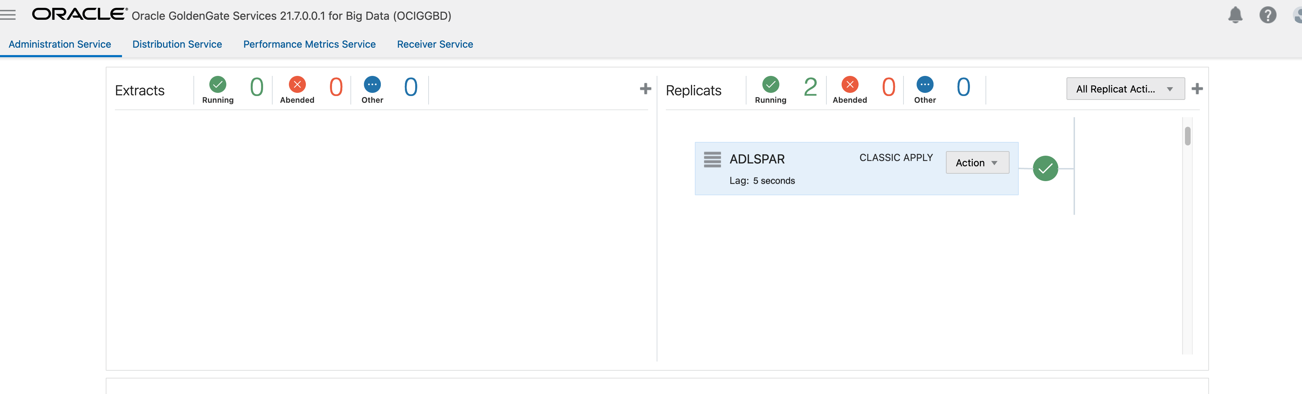The image size is (1302, 394).
Task: Click Extracts Abended red X icon
Action: tap(297, 84)
